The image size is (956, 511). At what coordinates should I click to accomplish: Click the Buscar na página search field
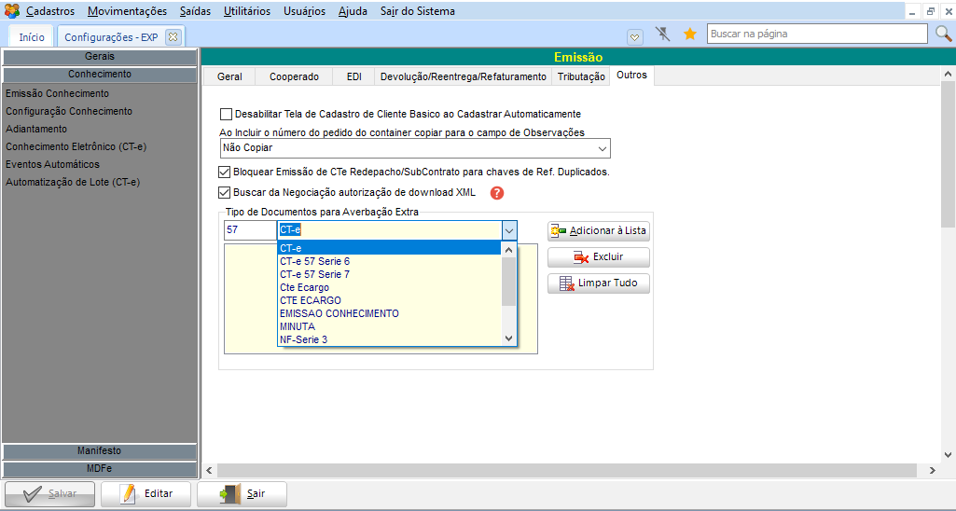point(817,34)
